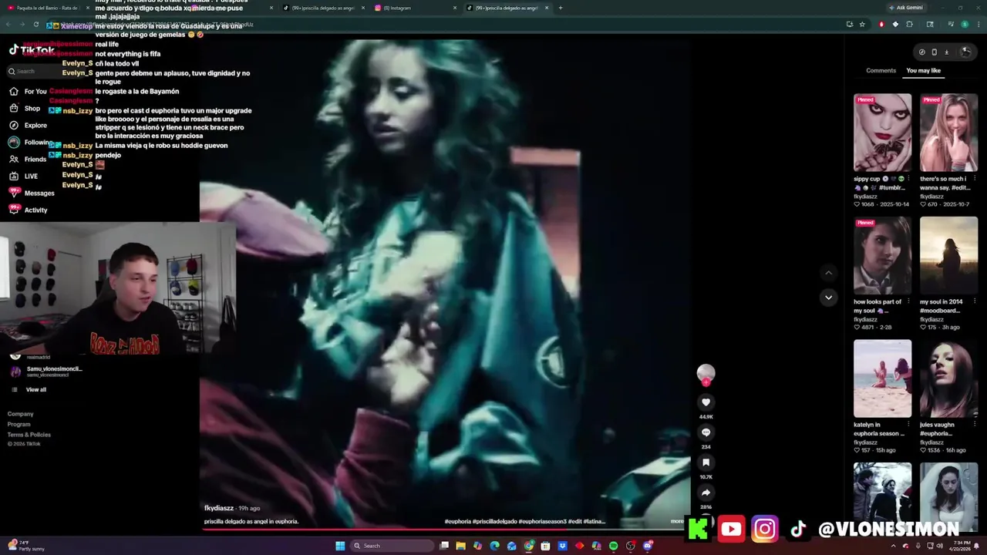Open profile avatar in top right pill
The height and width of the screenshot is (555, 987).
point(965,52)
